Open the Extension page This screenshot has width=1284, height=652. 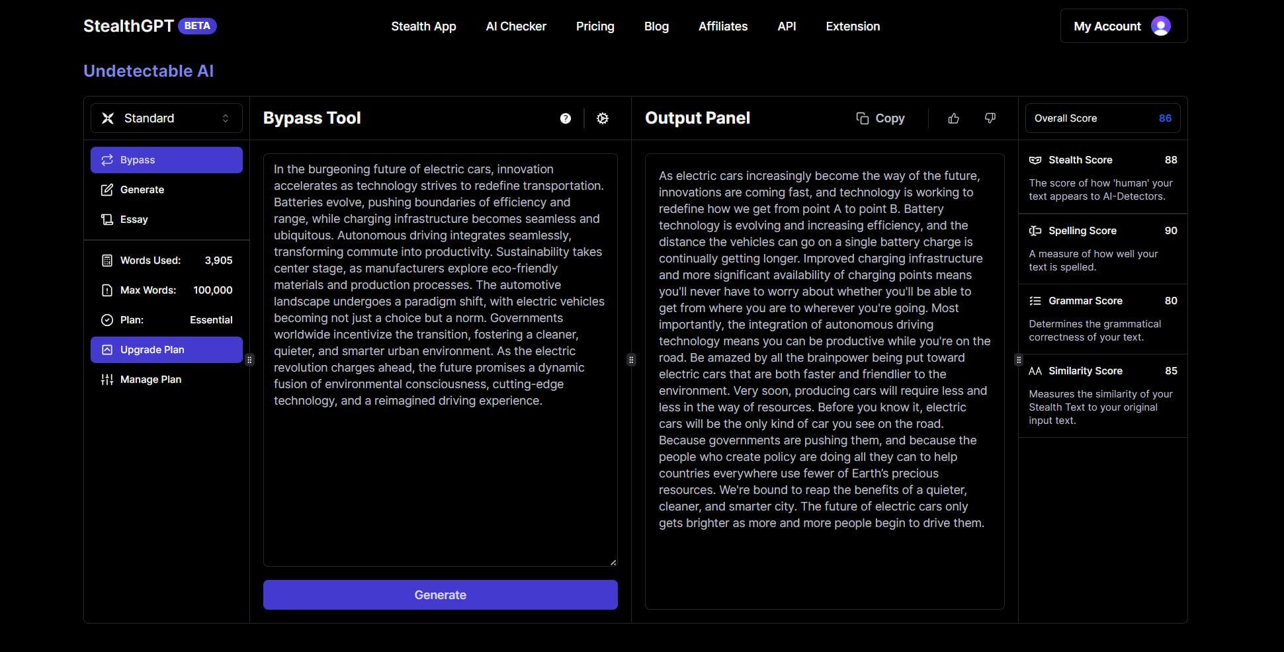pyautogui.click(x=853, y=26)
